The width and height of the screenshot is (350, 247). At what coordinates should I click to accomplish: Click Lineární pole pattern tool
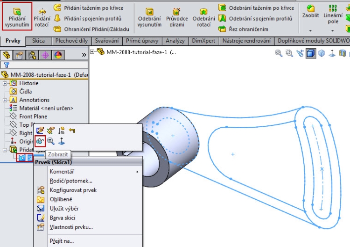point(333,15)
